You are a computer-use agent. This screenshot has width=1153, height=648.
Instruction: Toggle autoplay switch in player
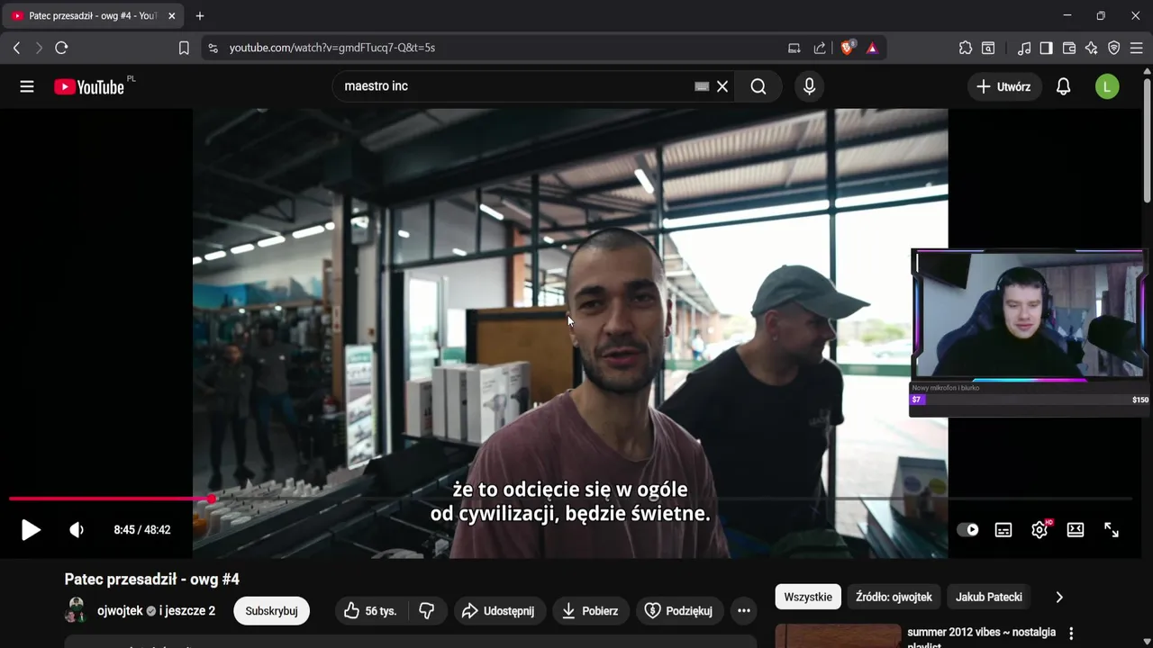click(x=967, y=530)
